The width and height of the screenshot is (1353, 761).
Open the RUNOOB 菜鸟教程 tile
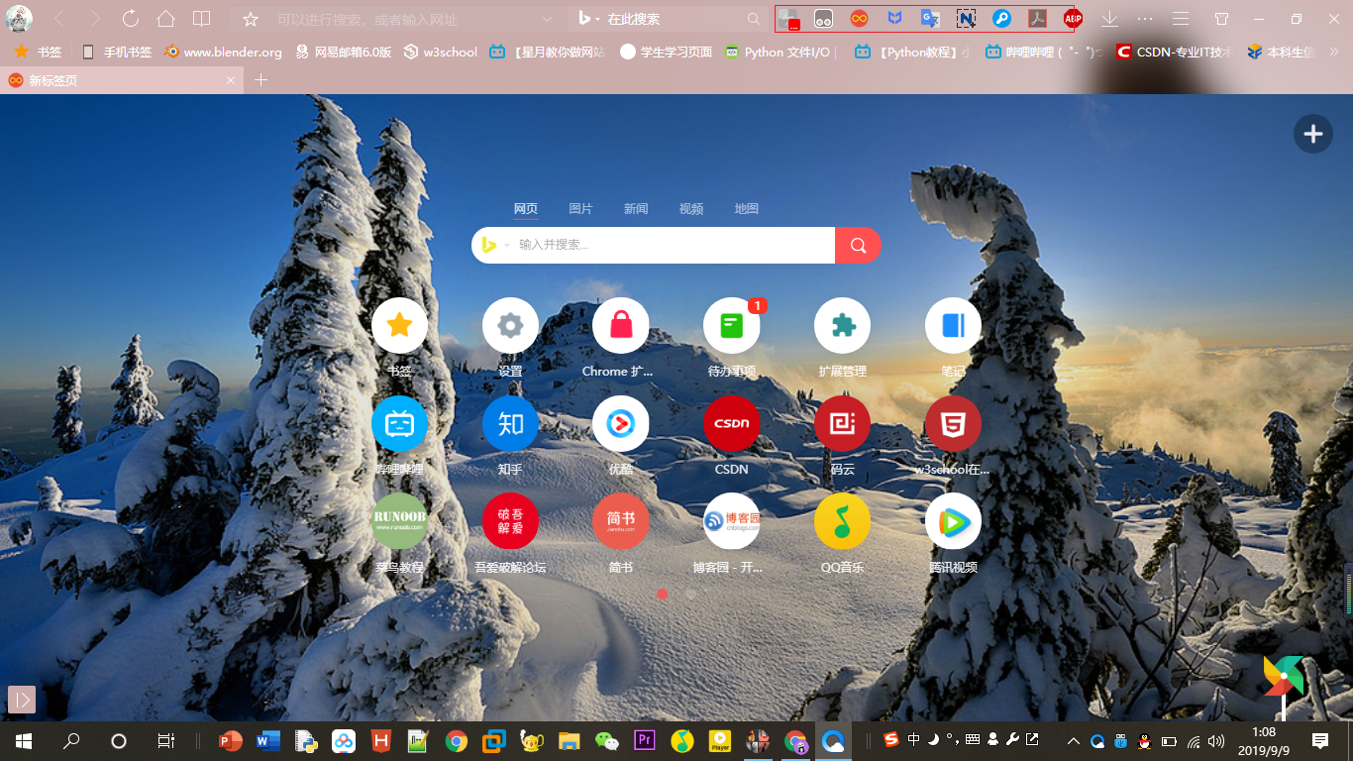pos(399,521)
